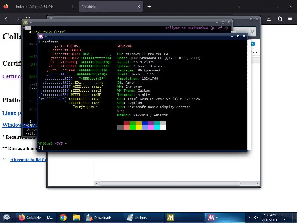Image resolution: width=297 pixels, height=223 pixels.
Task: Open the Start button on taskbar
Action: coord(7,217)
